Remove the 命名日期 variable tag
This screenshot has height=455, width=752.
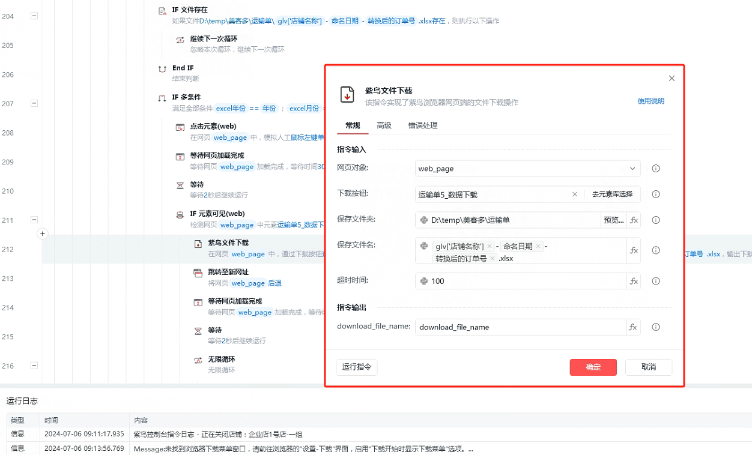(538, 246)
